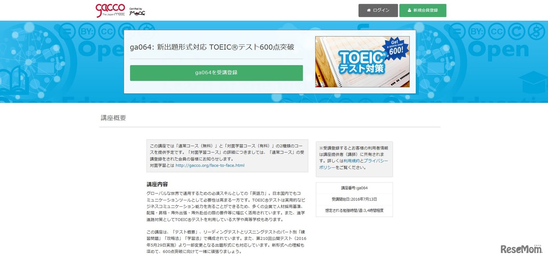Click the user icon in 新規会員登録 button

coord(410,10)
